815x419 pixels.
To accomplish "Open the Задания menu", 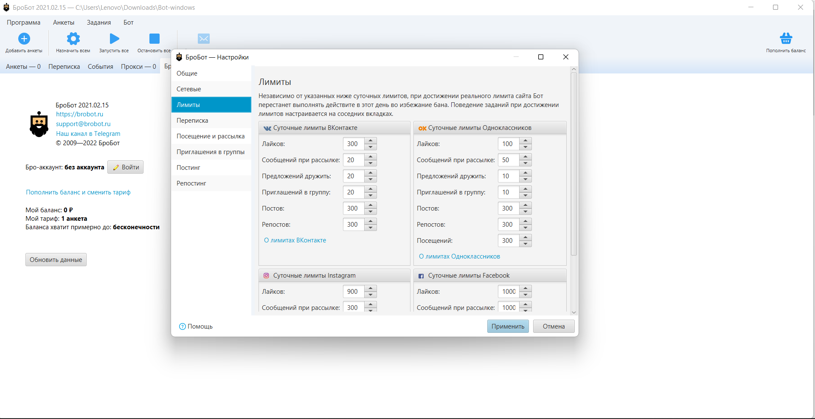I will click(x=99, y=22).
